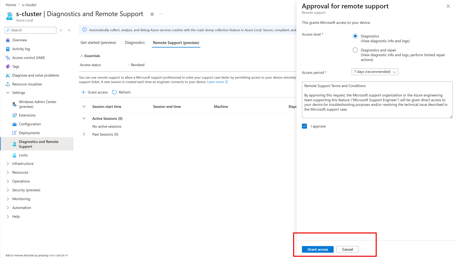Switch to Get started (preview) tab

coord(98,43)
